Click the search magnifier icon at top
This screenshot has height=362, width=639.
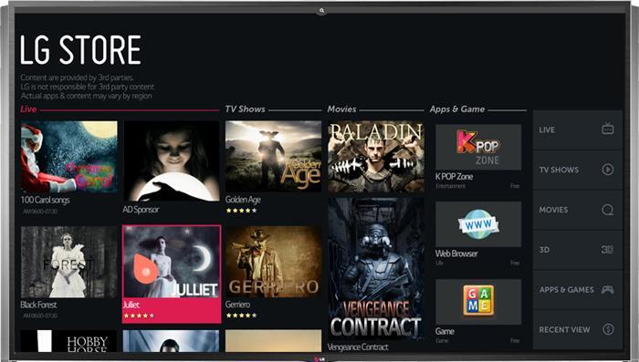(321, 11)
